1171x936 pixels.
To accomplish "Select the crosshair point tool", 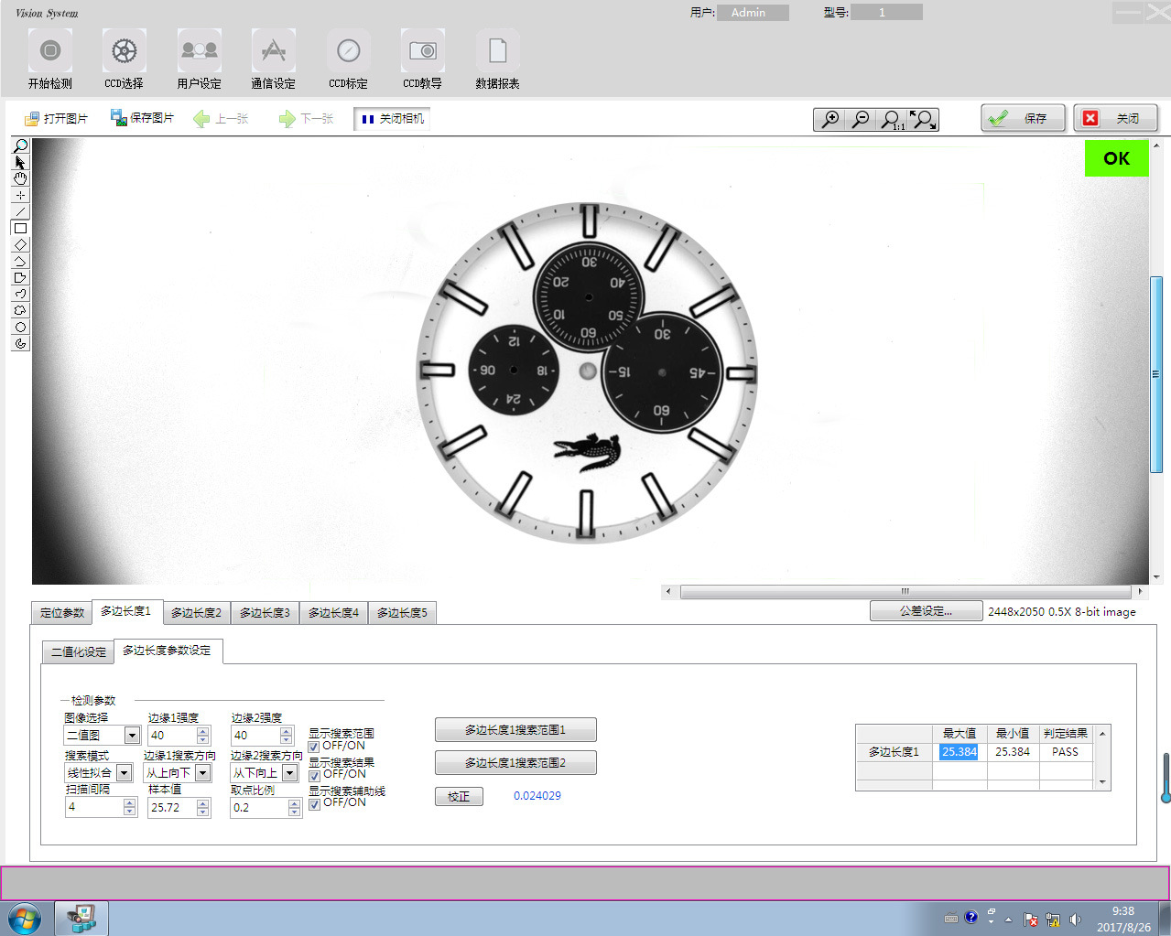I will [20, 195].
